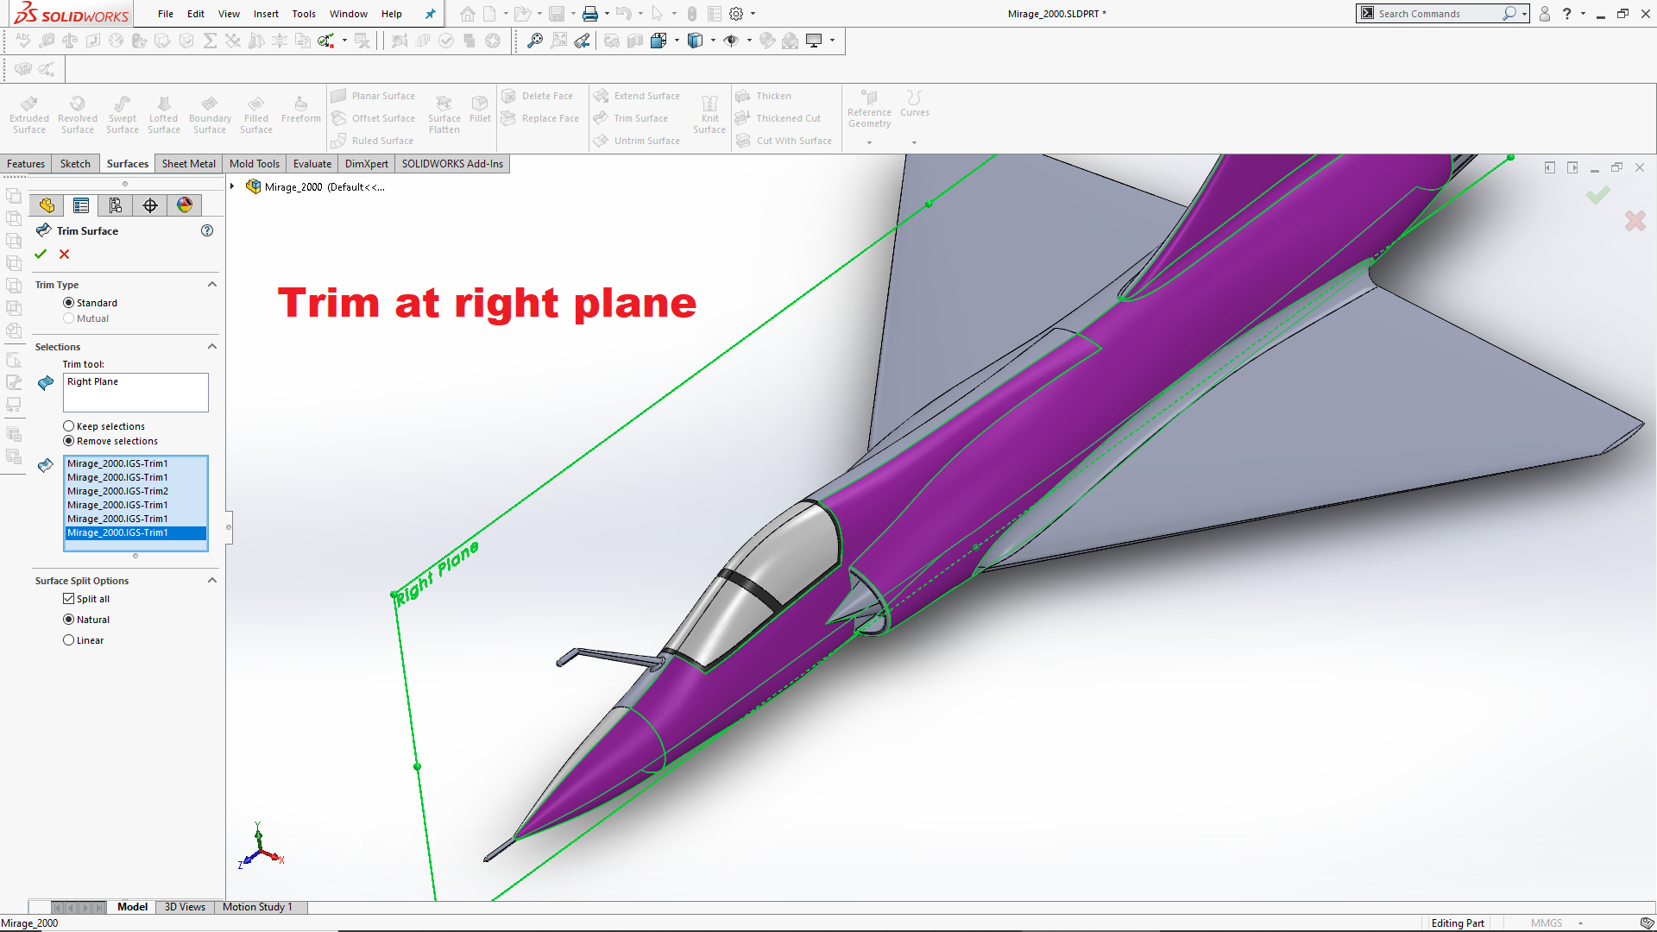
Task: Uncheck the Split all option
Action: [69, 598]
